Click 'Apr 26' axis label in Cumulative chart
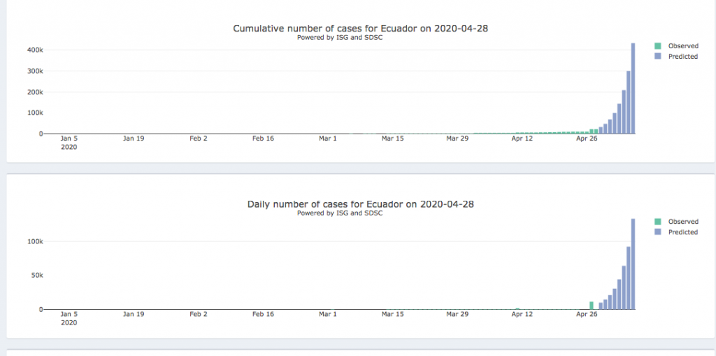Image resolution: width=716 pixels, height=356 pixels. click(587, 138)
